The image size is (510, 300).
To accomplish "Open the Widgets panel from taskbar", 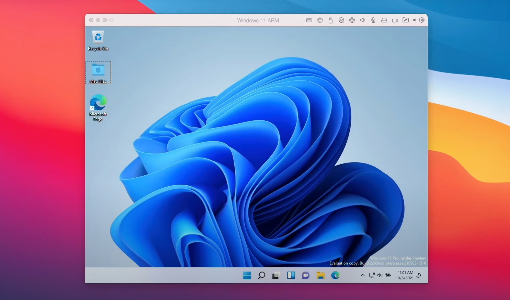I will point(291,275).
